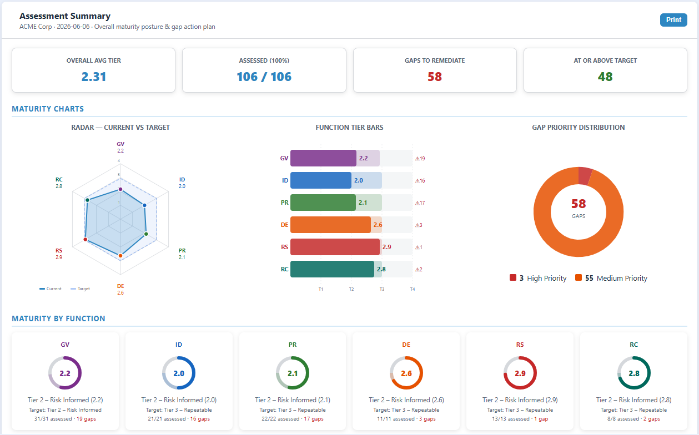Click the Maturity by Function section heading

(59, 318)
